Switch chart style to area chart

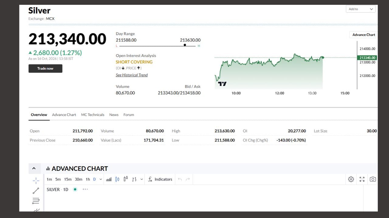coord(109,179)
